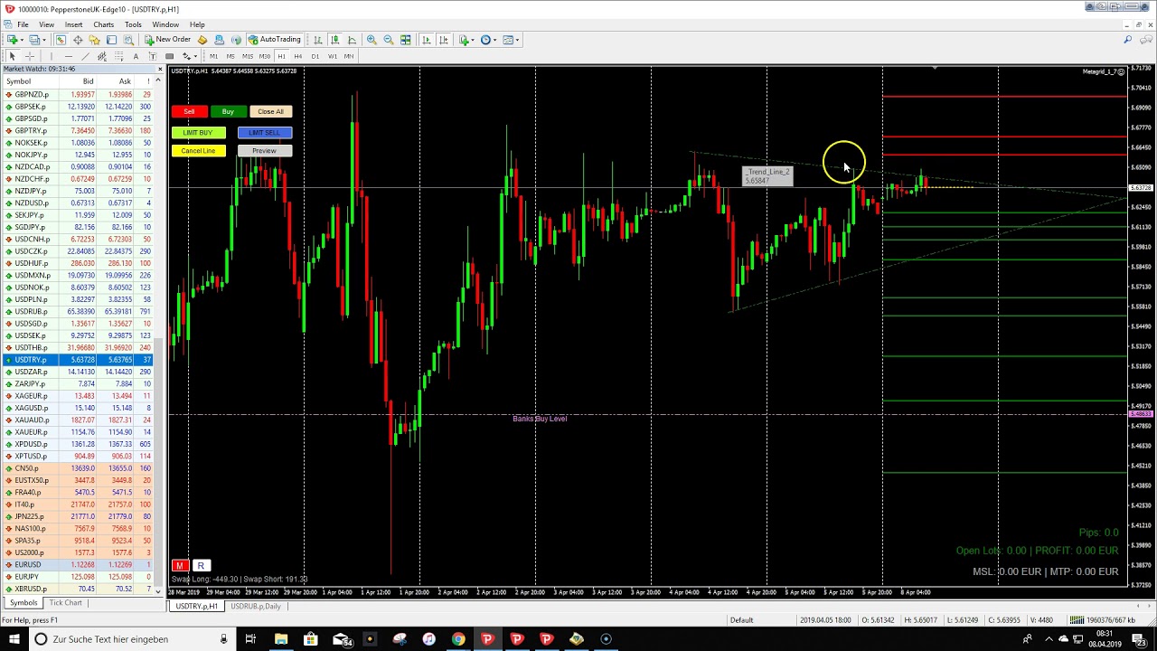1157x651 pixels.
Task: Switch timeframe to MN
Action: click(x=349, y=56)
